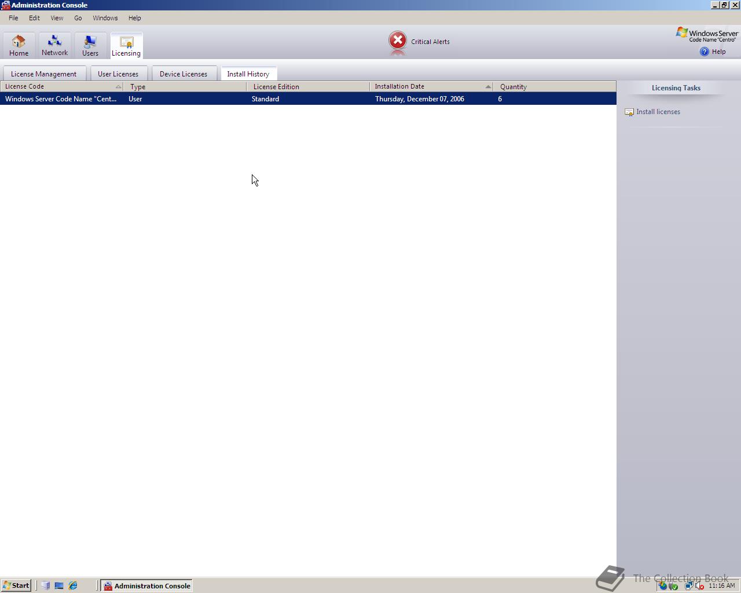Click the red Critical Alerts icon

click(x=398, y=41)
